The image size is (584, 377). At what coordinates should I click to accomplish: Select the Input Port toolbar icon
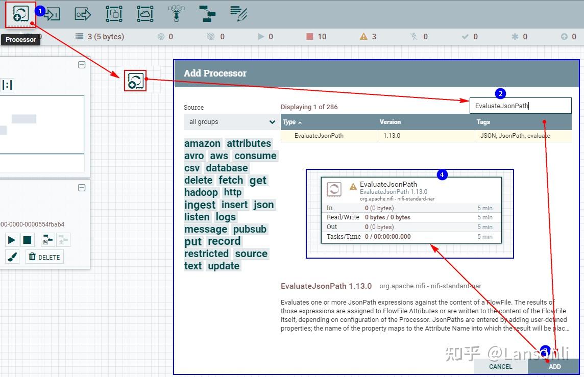click(x=52, y=14)
